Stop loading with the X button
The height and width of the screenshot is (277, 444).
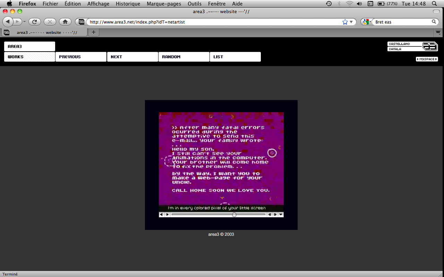pos(50,22)
